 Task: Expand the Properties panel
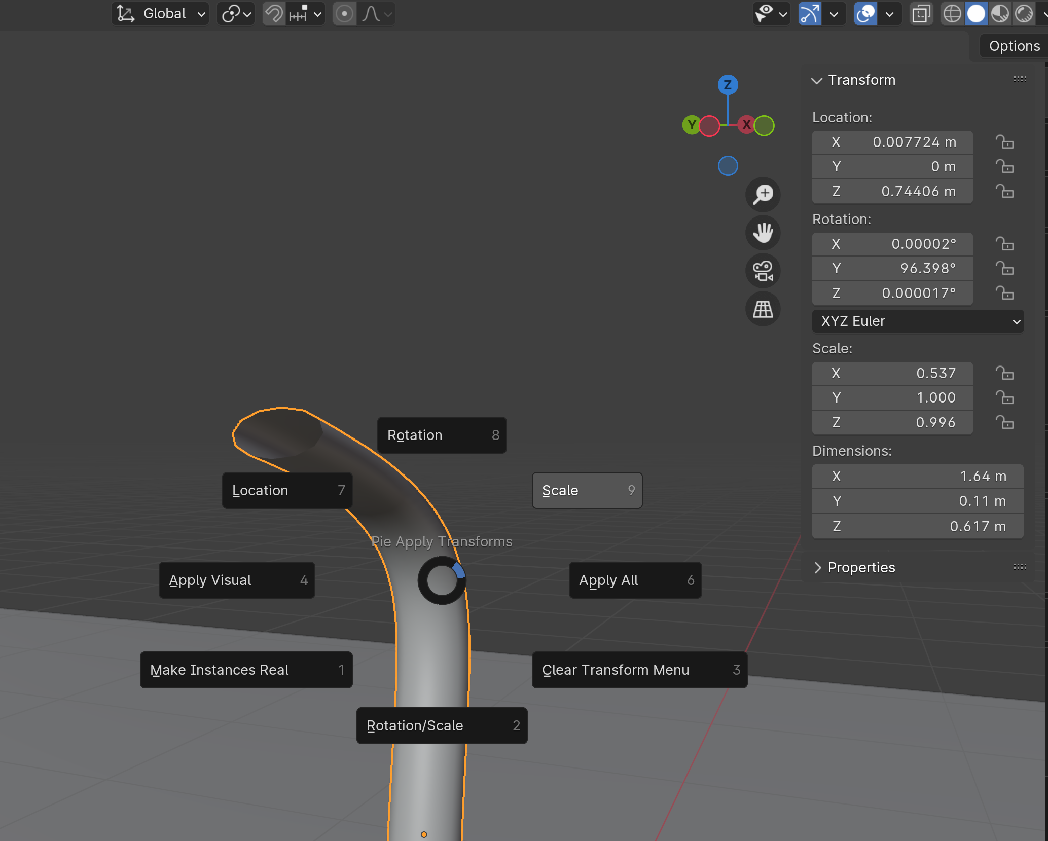tap(817, 567)
